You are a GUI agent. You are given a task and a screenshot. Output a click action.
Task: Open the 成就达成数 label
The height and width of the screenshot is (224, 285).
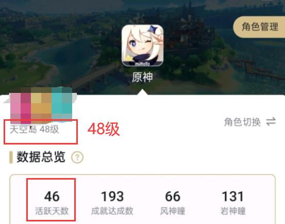click(x=112, y=211)
